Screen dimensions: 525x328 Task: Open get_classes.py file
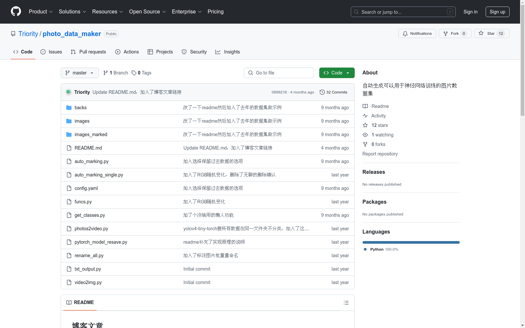pyautogui.click(x=90, y=215)
